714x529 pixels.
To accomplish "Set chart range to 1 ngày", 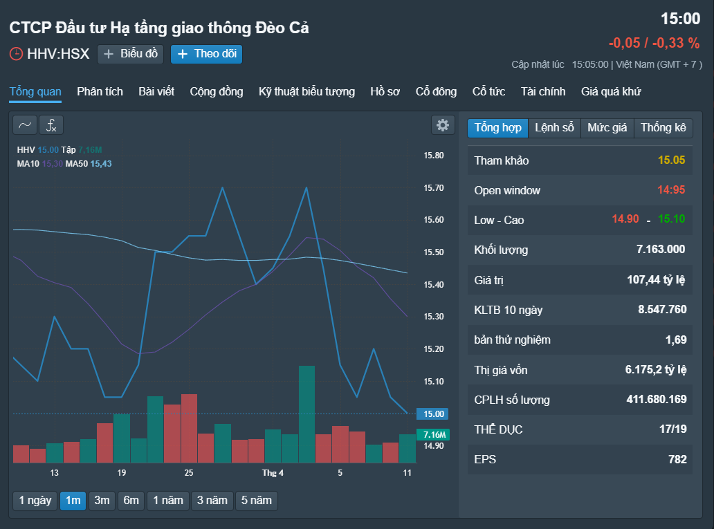I will point(35,501).
